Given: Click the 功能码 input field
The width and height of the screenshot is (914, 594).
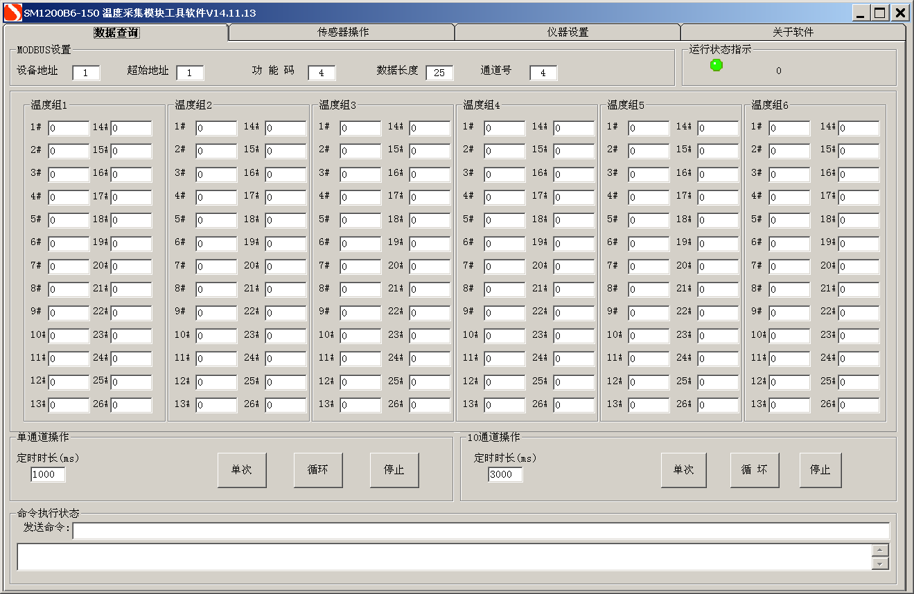Looking at the screenshot, I should [x=322, y=73].
